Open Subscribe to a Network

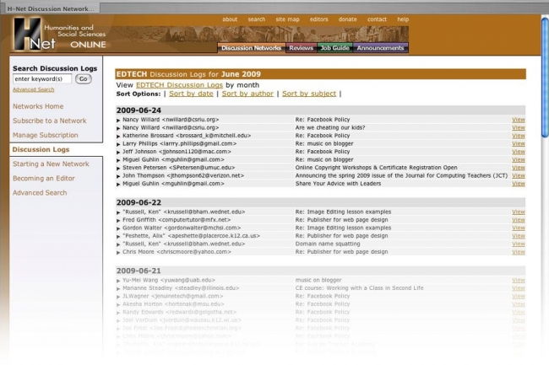pos(49,121)
